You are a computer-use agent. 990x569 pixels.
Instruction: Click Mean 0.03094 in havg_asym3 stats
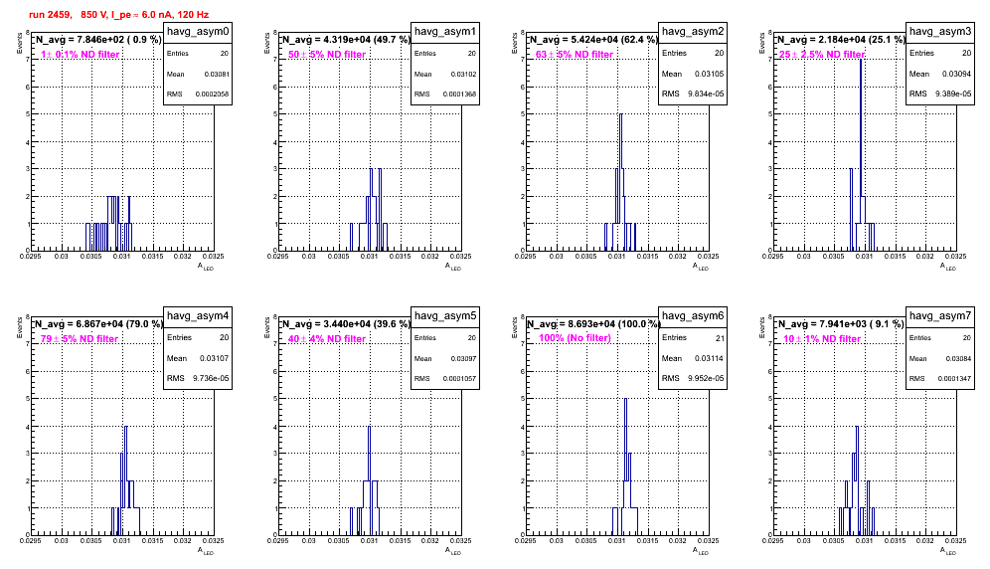coord(940,74)
